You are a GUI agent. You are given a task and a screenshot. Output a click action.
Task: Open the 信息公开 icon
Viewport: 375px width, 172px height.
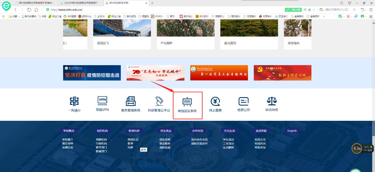(x=243, y=102)
